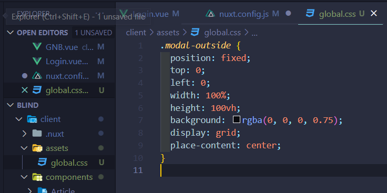This screenshot has height=193, width=387.
Task: Click the assets breadcrumb segment
Action: [x=168, y=33]
